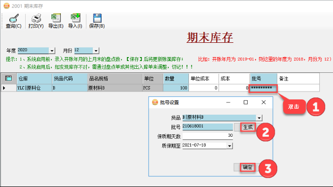
Task: Click the 生成 generate button
Action: [x=248, y=127]
